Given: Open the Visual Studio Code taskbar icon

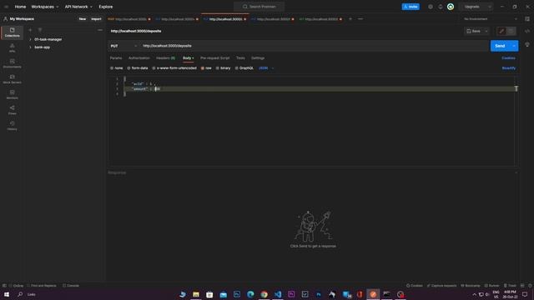Looking at the screenshot, I should [278, 294].
